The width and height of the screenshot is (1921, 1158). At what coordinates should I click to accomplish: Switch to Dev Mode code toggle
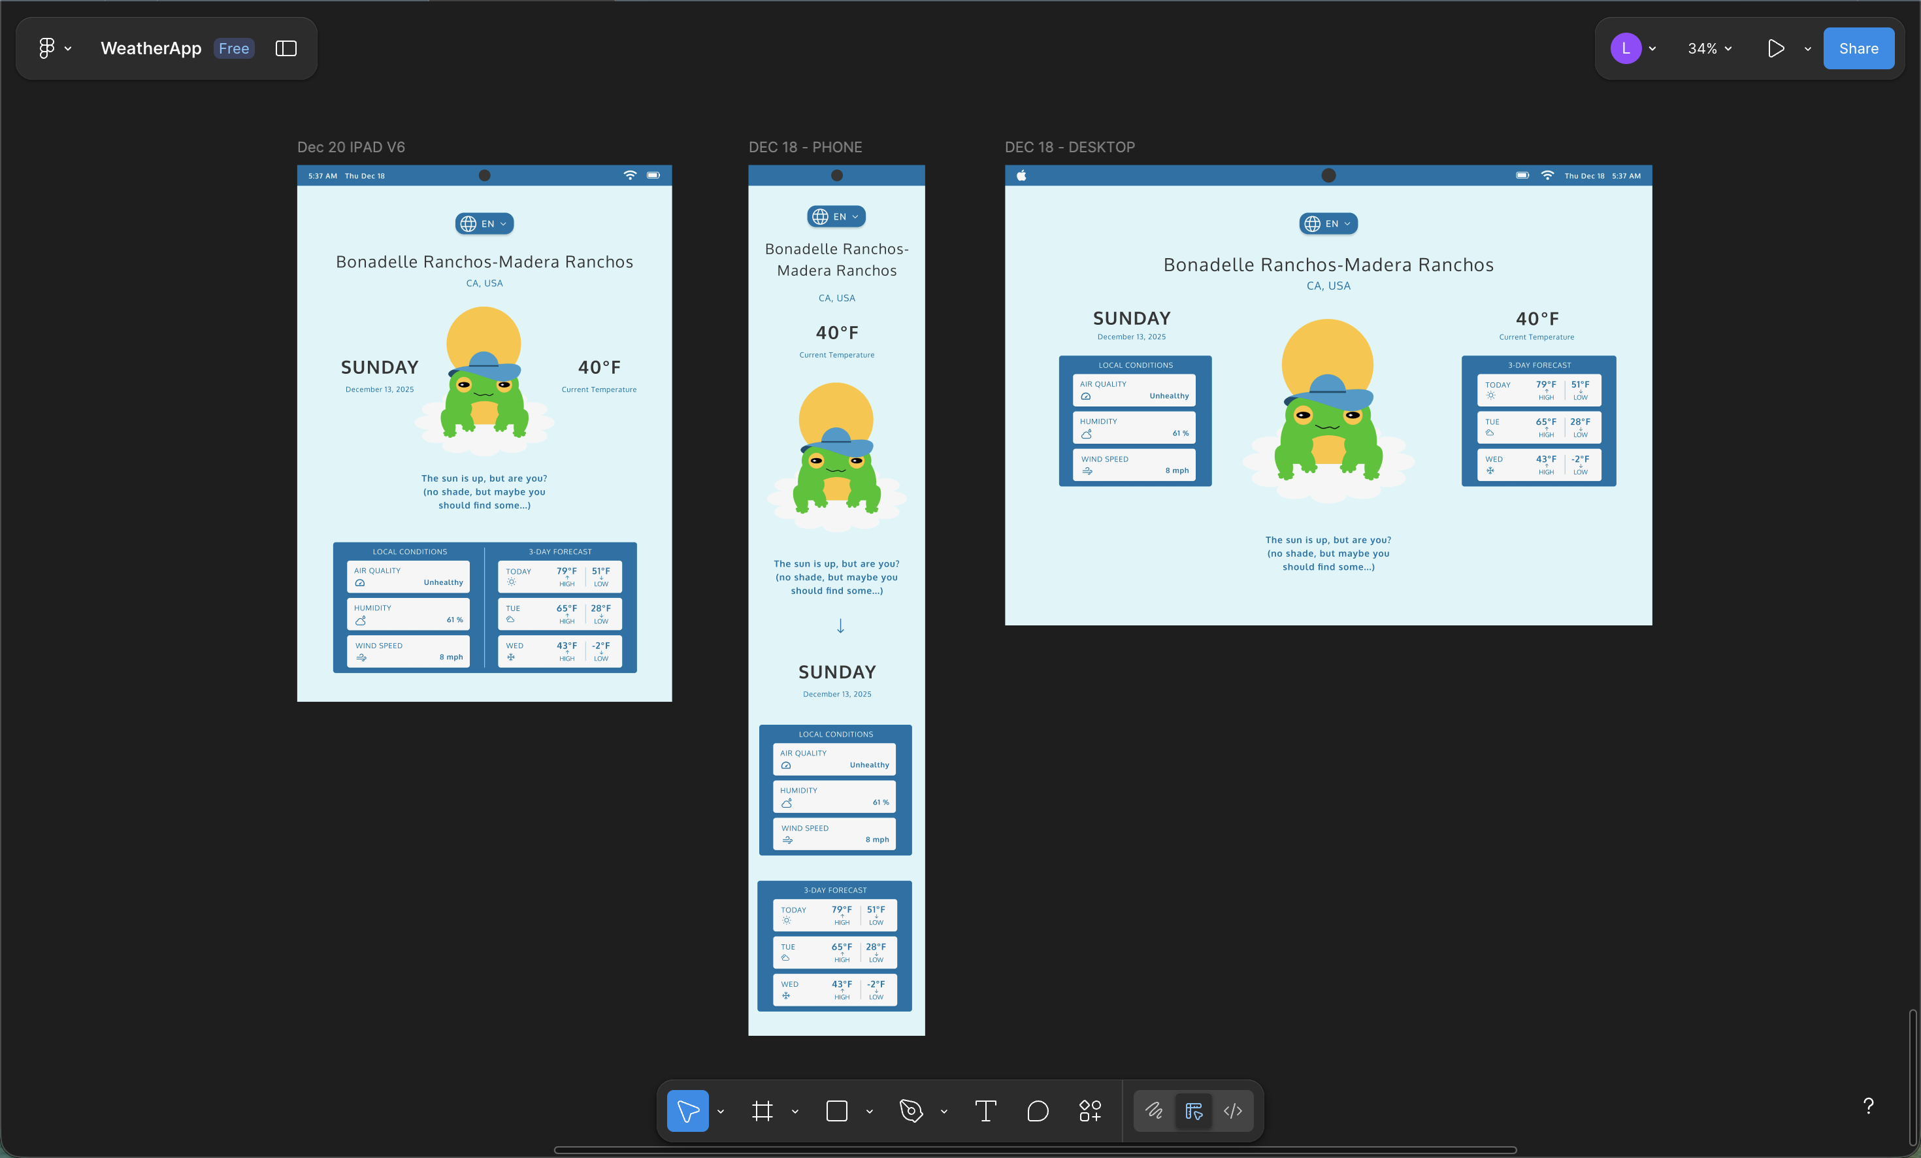(1232, 1110)
